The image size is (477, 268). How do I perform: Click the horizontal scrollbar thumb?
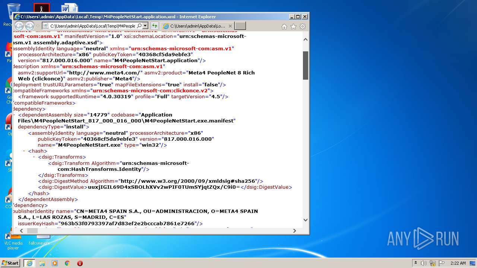point(32,231)
